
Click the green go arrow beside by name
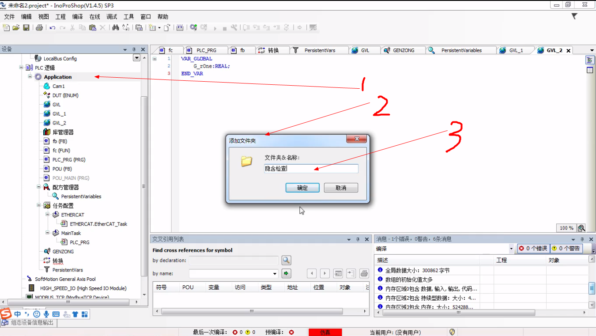[x=286, y=273]
